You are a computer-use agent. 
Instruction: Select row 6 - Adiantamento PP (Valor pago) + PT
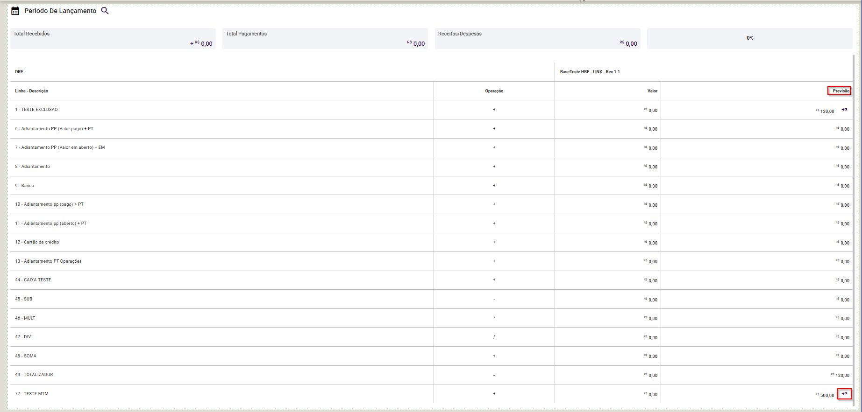[432, 129]
